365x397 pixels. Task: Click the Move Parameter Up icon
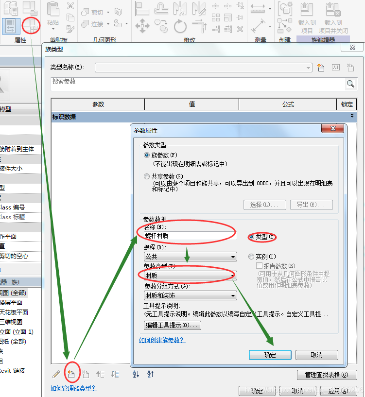[x=100, y=374]
